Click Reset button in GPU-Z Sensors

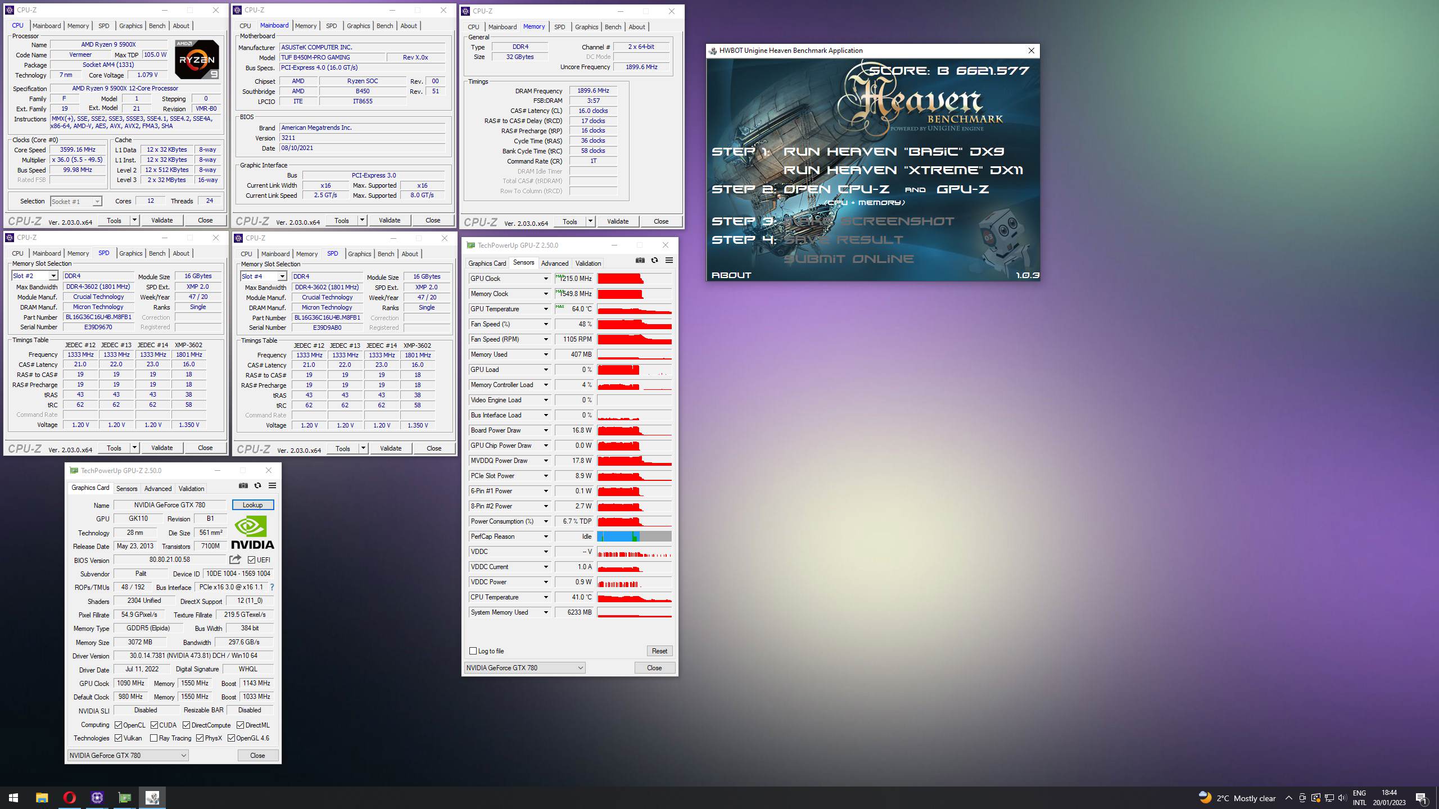click(x=659, y=651)
